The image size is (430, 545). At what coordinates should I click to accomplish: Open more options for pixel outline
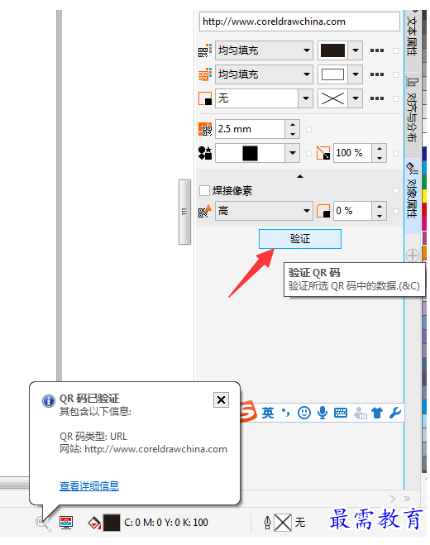[377, 98]
